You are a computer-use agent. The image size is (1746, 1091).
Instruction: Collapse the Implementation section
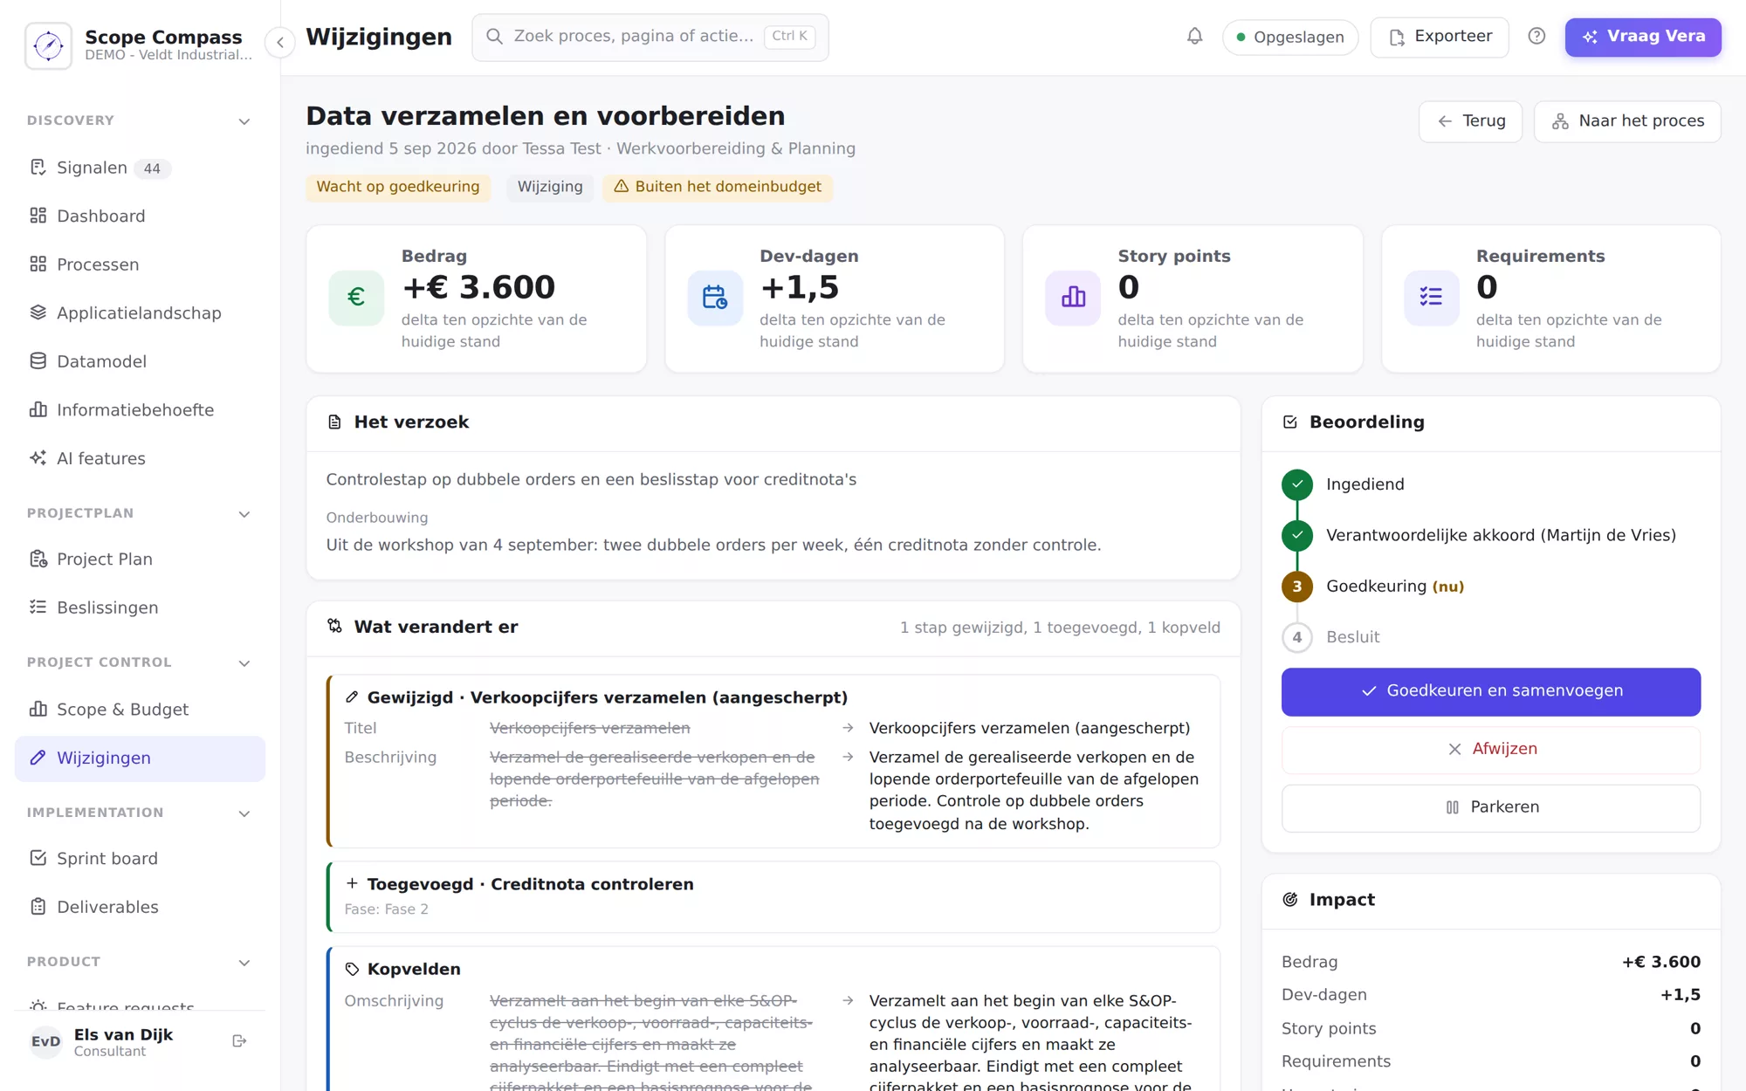[x=244, y=813]
